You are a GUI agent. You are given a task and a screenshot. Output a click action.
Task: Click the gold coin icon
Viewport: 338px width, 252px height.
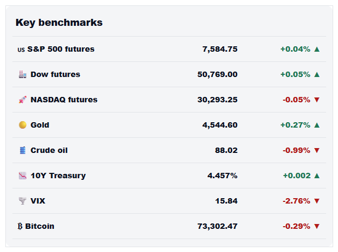[23, 125]
